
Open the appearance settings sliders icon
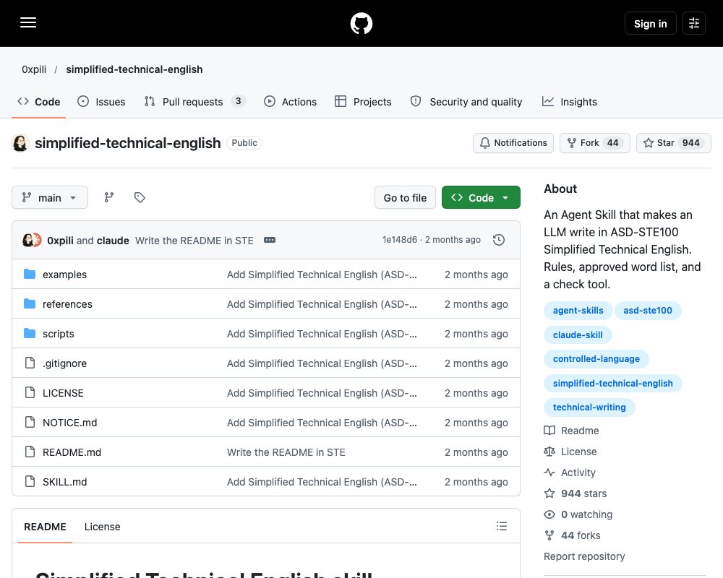693,23
